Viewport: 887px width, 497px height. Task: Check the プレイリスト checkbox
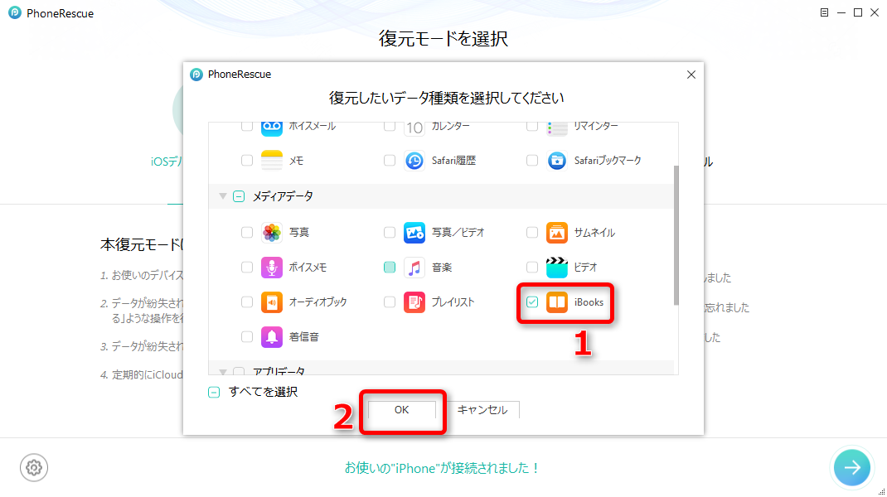389,302
